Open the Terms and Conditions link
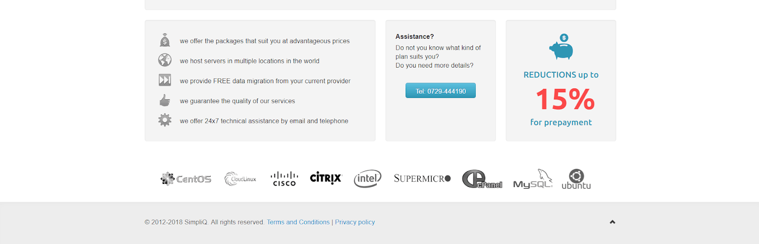The width and height of the screenshot is (759, 244). pyautogui.click(x=298, y=222)
